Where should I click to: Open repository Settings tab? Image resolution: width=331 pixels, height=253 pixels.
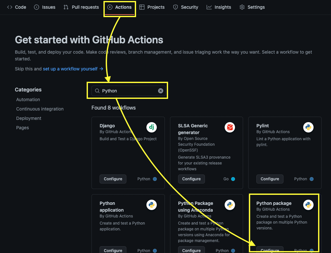tap(252, 7)
